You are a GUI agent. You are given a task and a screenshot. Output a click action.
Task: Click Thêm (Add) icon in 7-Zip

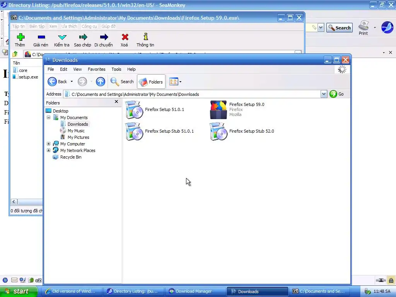pos(20,37)
